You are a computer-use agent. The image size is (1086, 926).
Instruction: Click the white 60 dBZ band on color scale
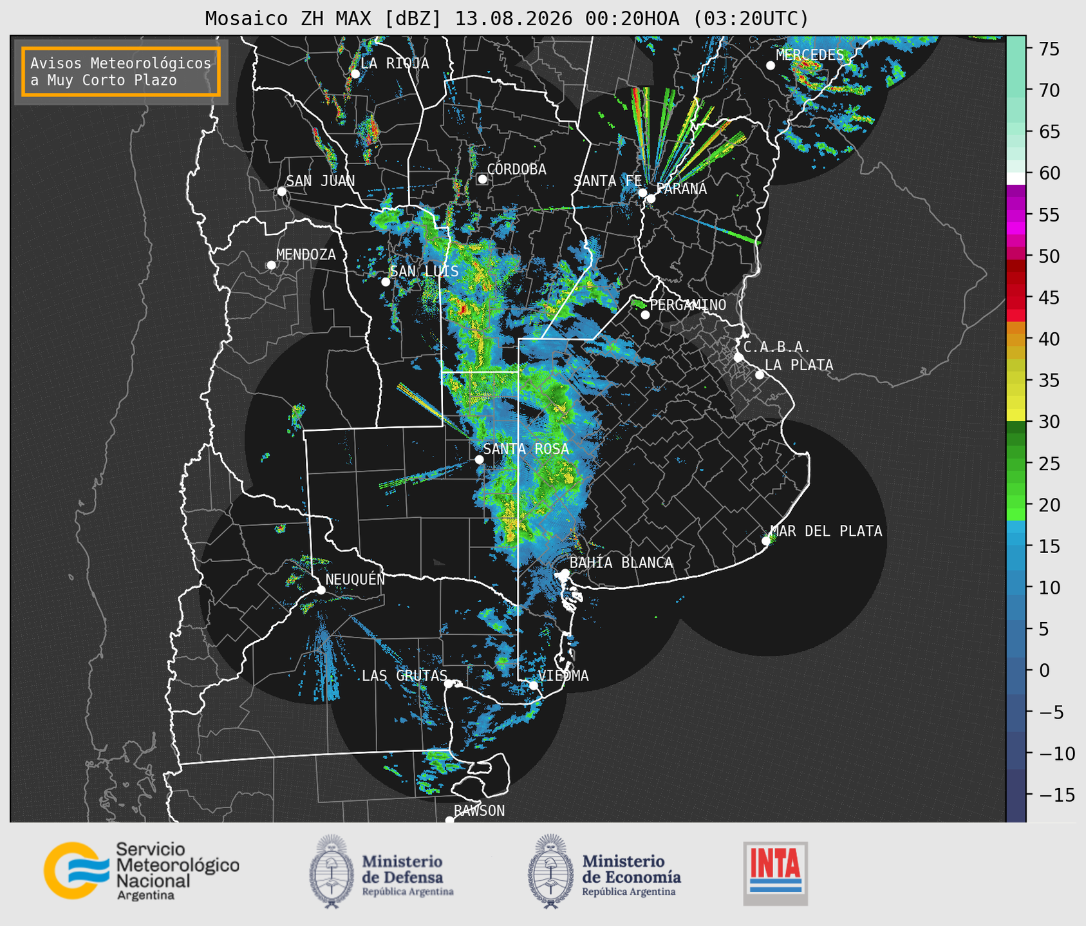click(x=1016, y=178)
